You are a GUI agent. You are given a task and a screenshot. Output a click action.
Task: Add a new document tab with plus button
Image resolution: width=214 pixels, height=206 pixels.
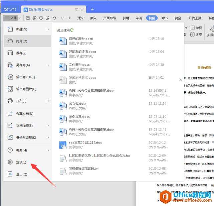tap(92, 9)
